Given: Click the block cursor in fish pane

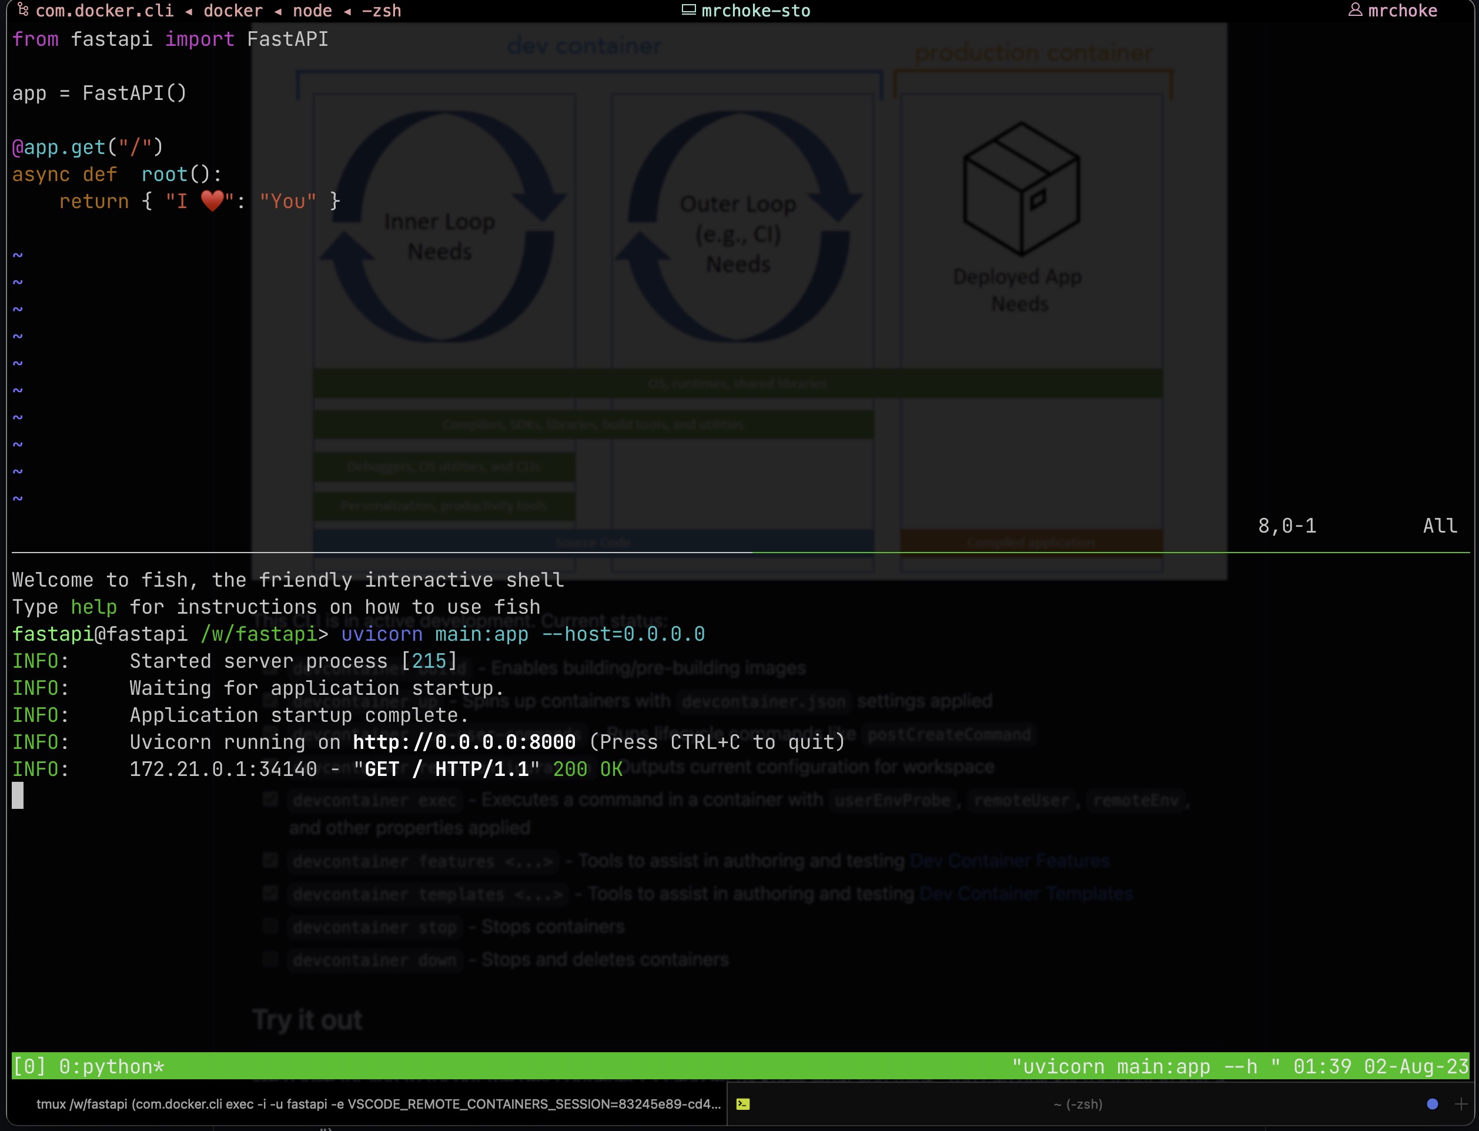Looking at the screenshot, I should (x=18, y=796).
